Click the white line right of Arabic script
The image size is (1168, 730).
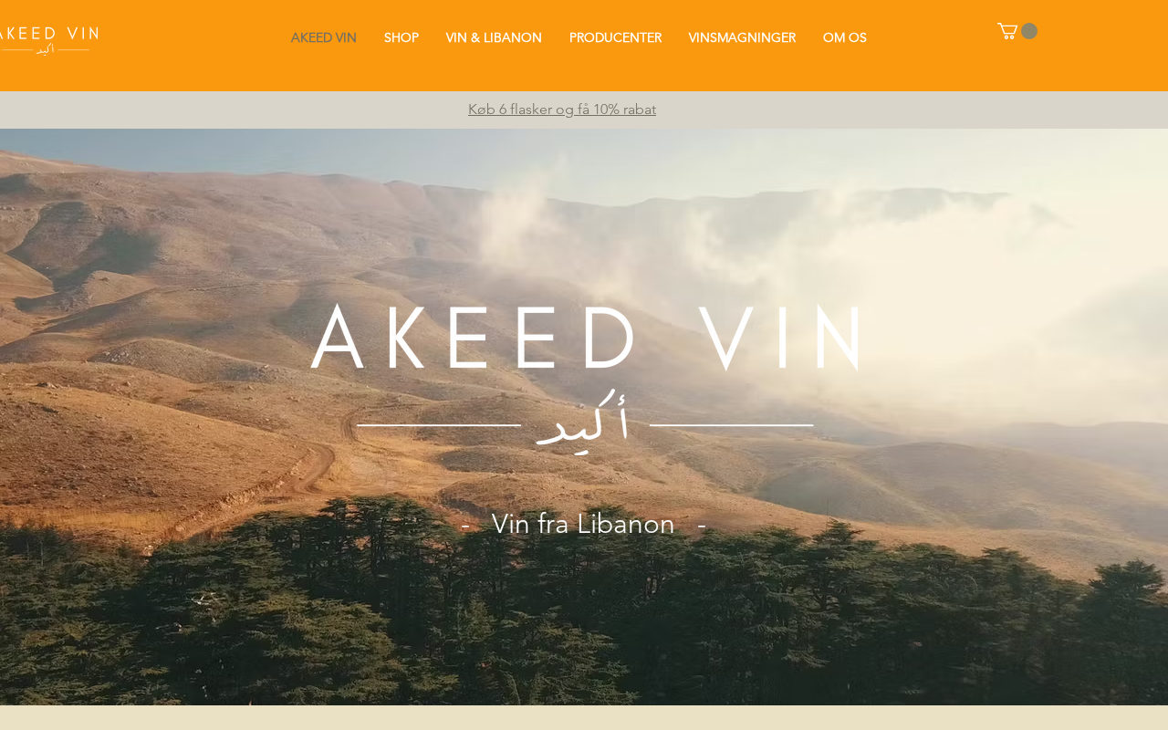coord(732,425)
